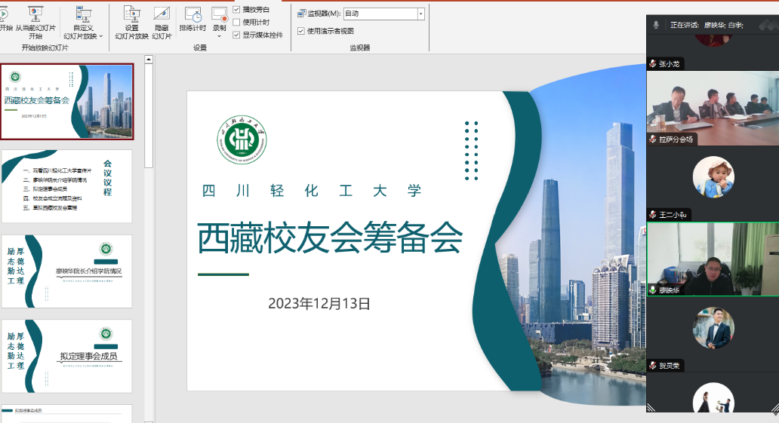Select the 会议议程 agenda slide thumbnail

pos(67,186)
